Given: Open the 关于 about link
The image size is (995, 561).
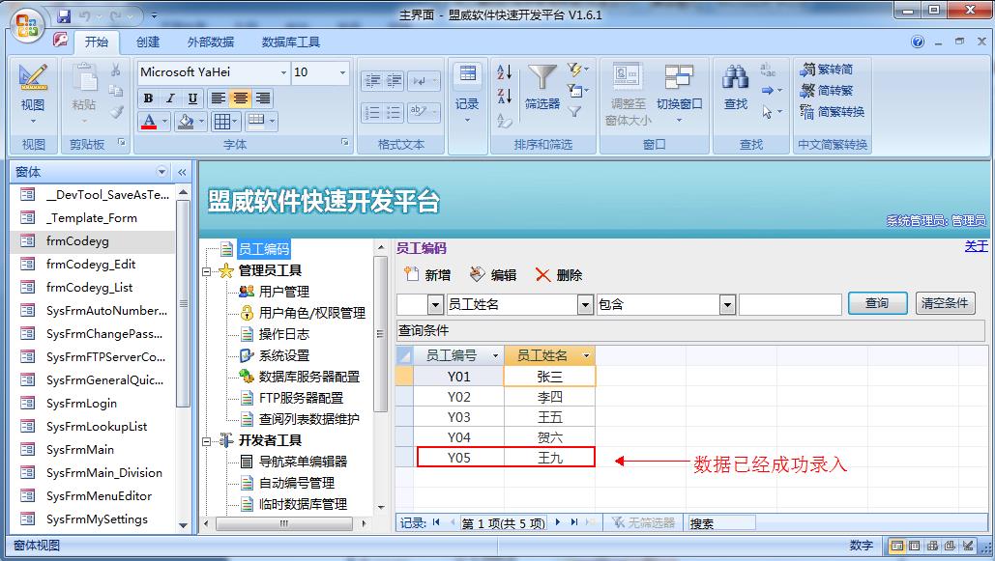Looking at the screenshot, I should [x=976, y=246].
